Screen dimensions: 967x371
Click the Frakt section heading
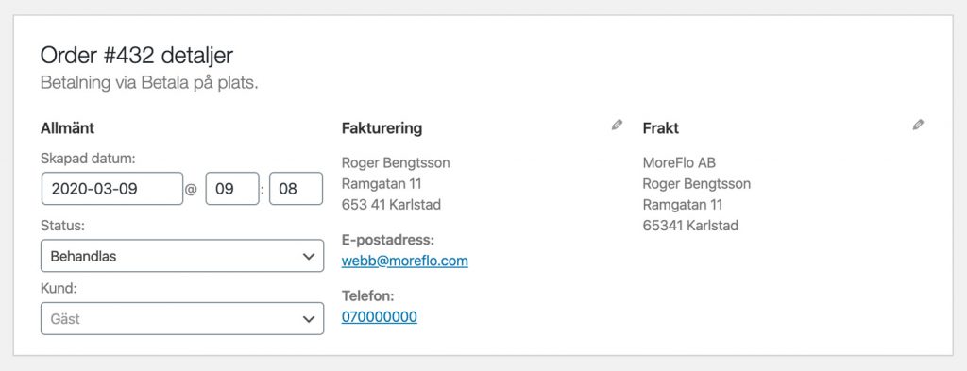(660, 128)
